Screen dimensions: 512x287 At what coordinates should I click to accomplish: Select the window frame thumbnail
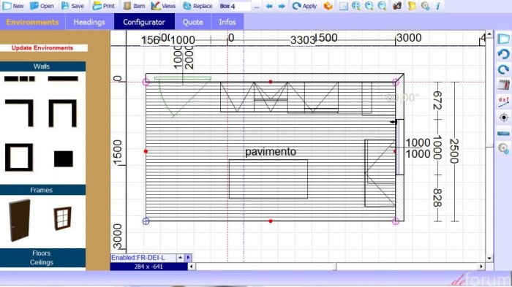[62, 218]
